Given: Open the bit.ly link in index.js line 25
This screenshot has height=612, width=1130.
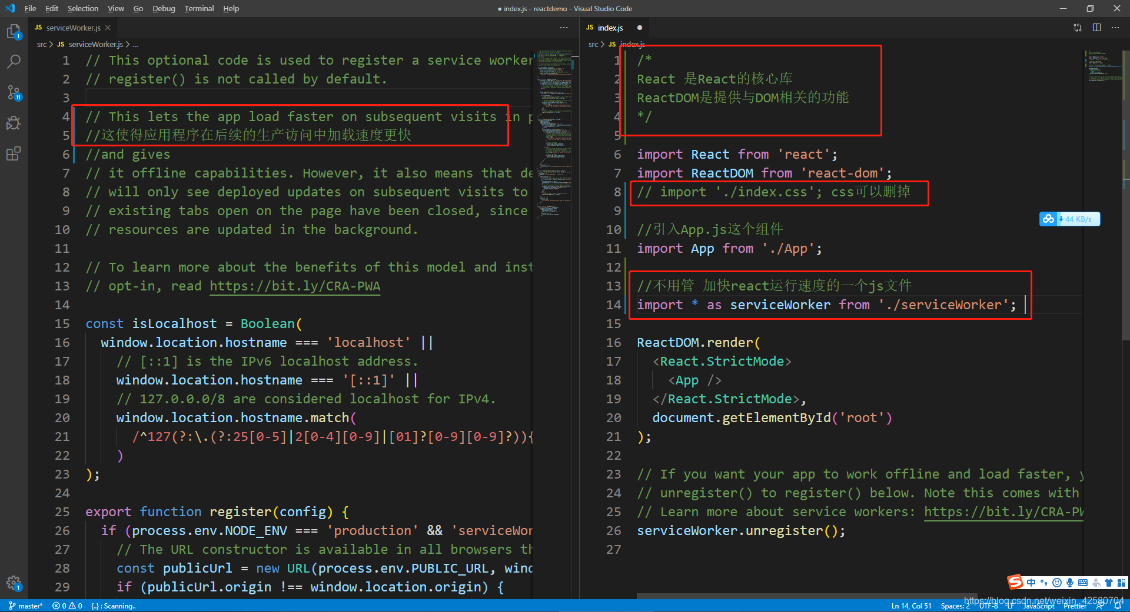Looking at the screenshot, I should click(x=1003, y=511).
